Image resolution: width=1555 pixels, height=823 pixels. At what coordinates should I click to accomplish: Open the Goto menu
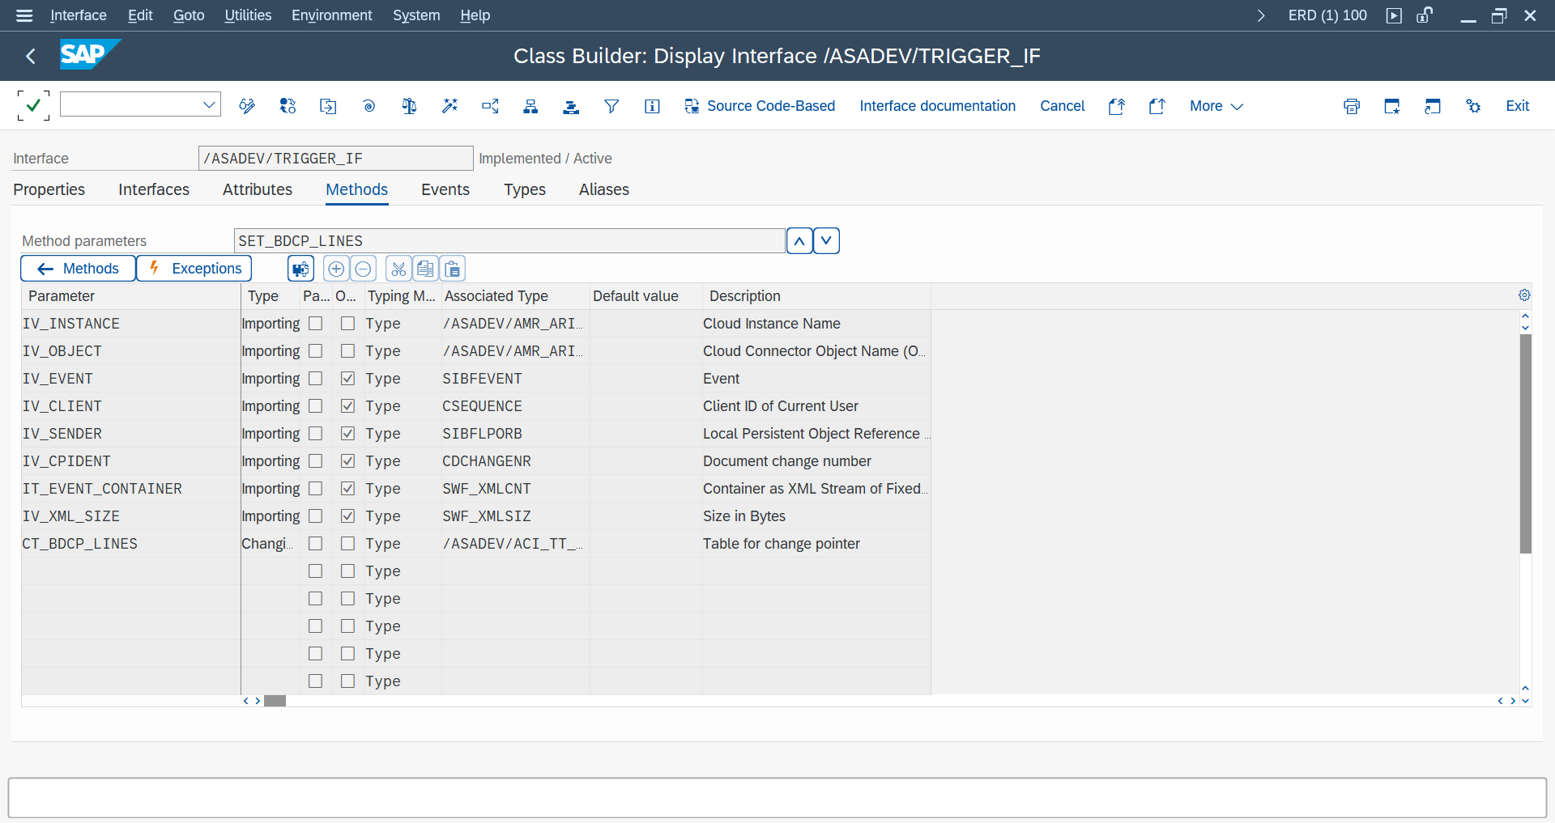(x=189, y=15)
